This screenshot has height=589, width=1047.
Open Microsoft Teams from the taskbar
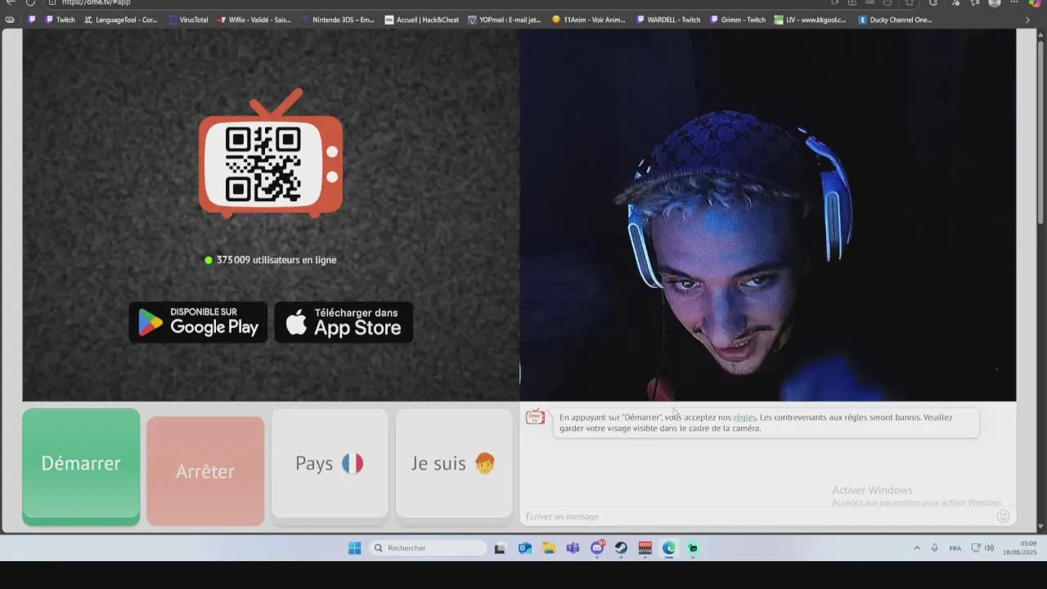point(573,548)
